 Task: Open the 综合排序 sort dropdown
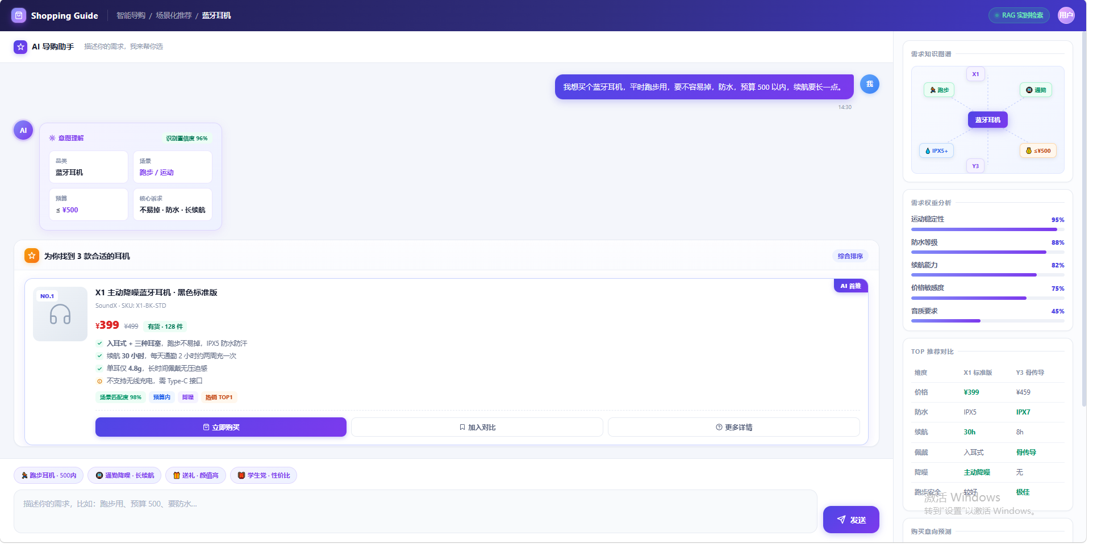coord(850,256)
